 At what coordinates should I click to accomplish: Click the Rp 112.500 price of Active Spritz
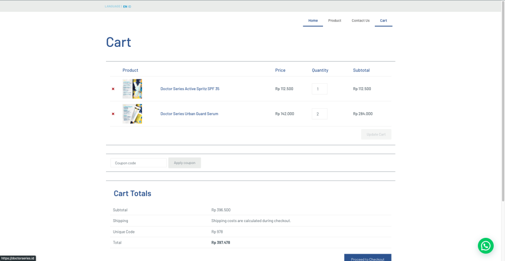pyautogui.click(x=284, y=89)
